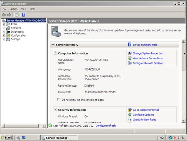
Task: Collapse the Security Information section
Action: point(55,109)
